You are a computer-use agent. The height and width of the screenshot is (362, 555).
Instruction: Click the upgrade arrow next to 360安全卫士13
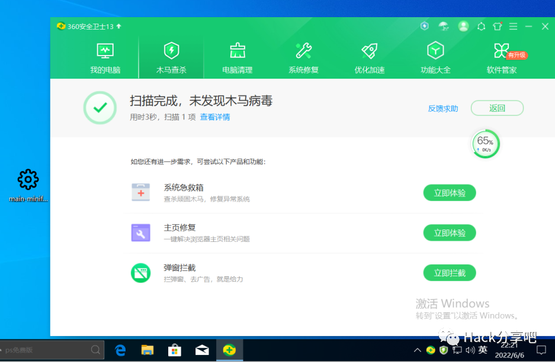click(119, 26)
